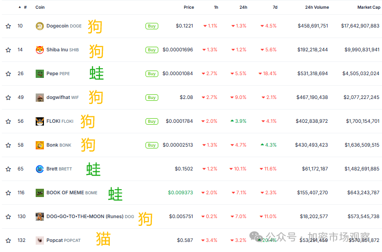Open the Brett coin logo icon
The image size is (382, 252).
click(40, 169)
